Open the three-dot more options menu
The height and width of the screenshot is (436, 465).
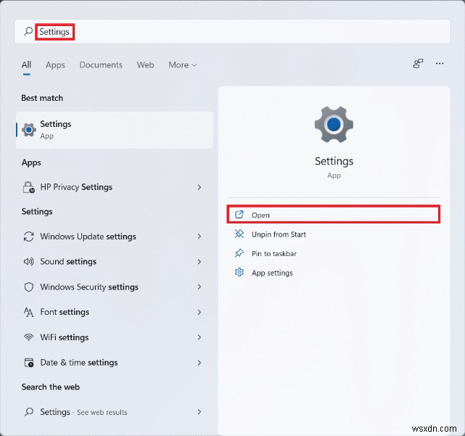tap(440, 63)
